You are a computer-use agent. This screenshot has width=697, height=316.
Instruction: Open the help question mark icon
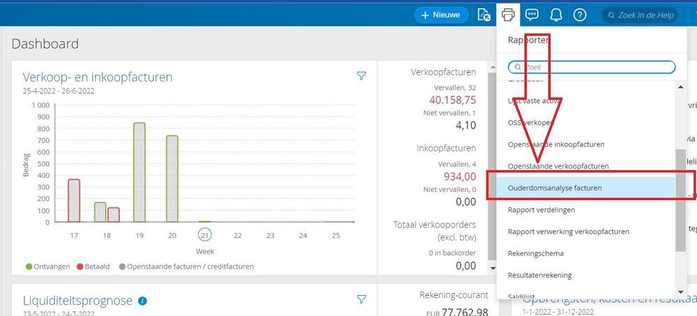coord(580,15)
